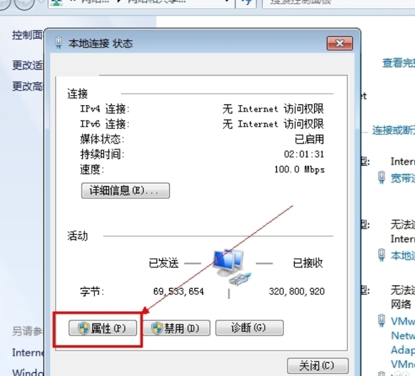
Task: Open 更改高级 link in the left sidebar
Action: (27, 86)
